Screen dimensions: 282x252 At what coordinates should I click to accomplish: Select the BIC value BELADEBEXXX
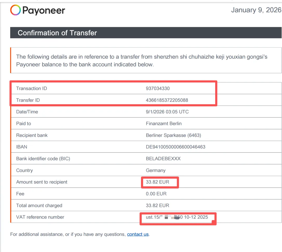point(163,158)
